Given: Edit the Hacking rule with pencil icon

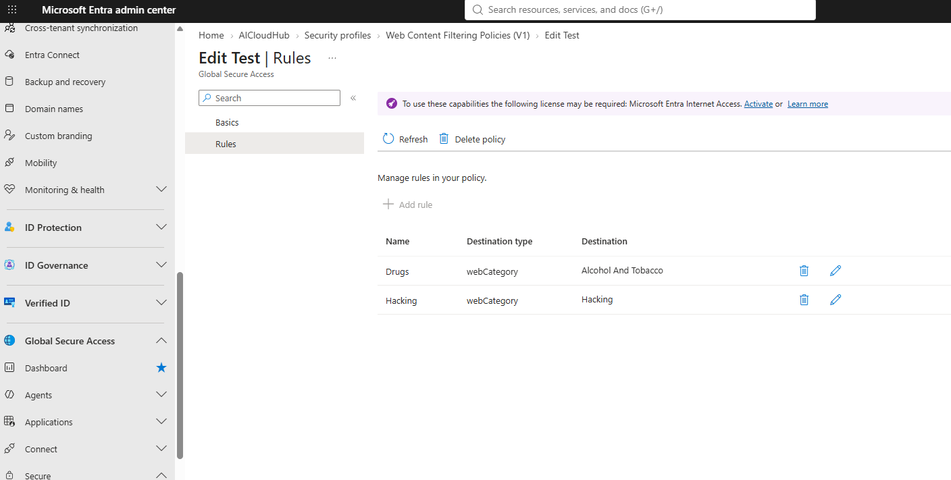Looking at the screenshot, I should click(836, 300).
